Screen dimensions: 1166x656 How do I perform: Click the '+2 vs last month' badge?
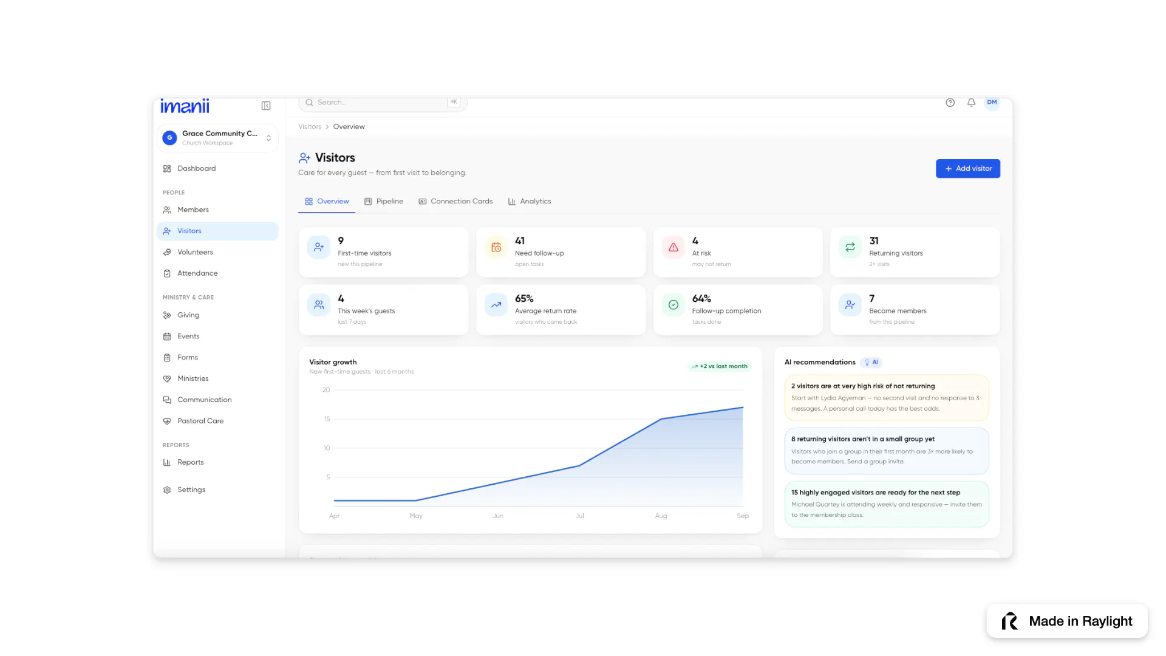[x=720, y=366]
